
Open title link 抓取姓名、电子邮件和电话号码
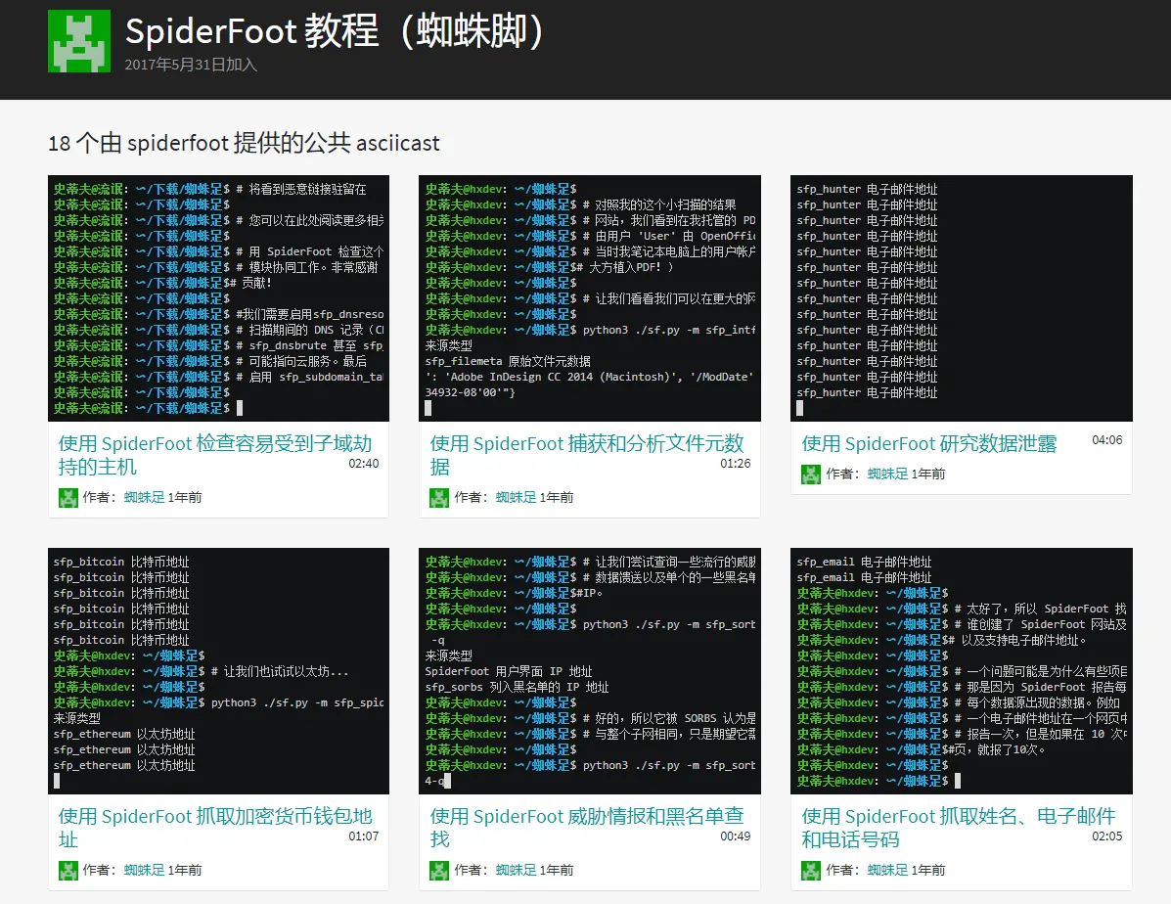[958, 828]
